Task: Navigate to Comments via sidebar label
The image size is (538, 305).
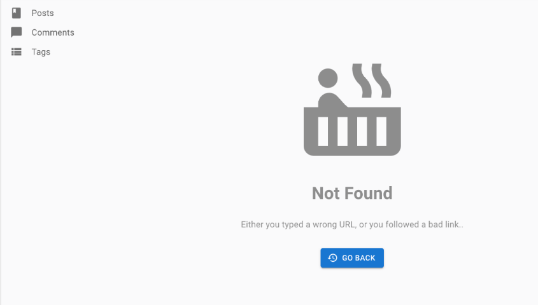Action: click(53, 32)
